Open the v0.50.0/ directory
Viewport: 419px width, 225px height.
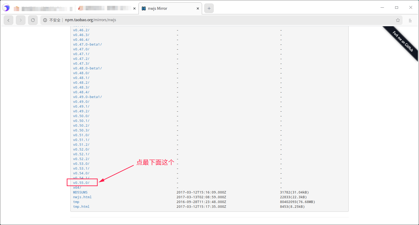[81, 116]
